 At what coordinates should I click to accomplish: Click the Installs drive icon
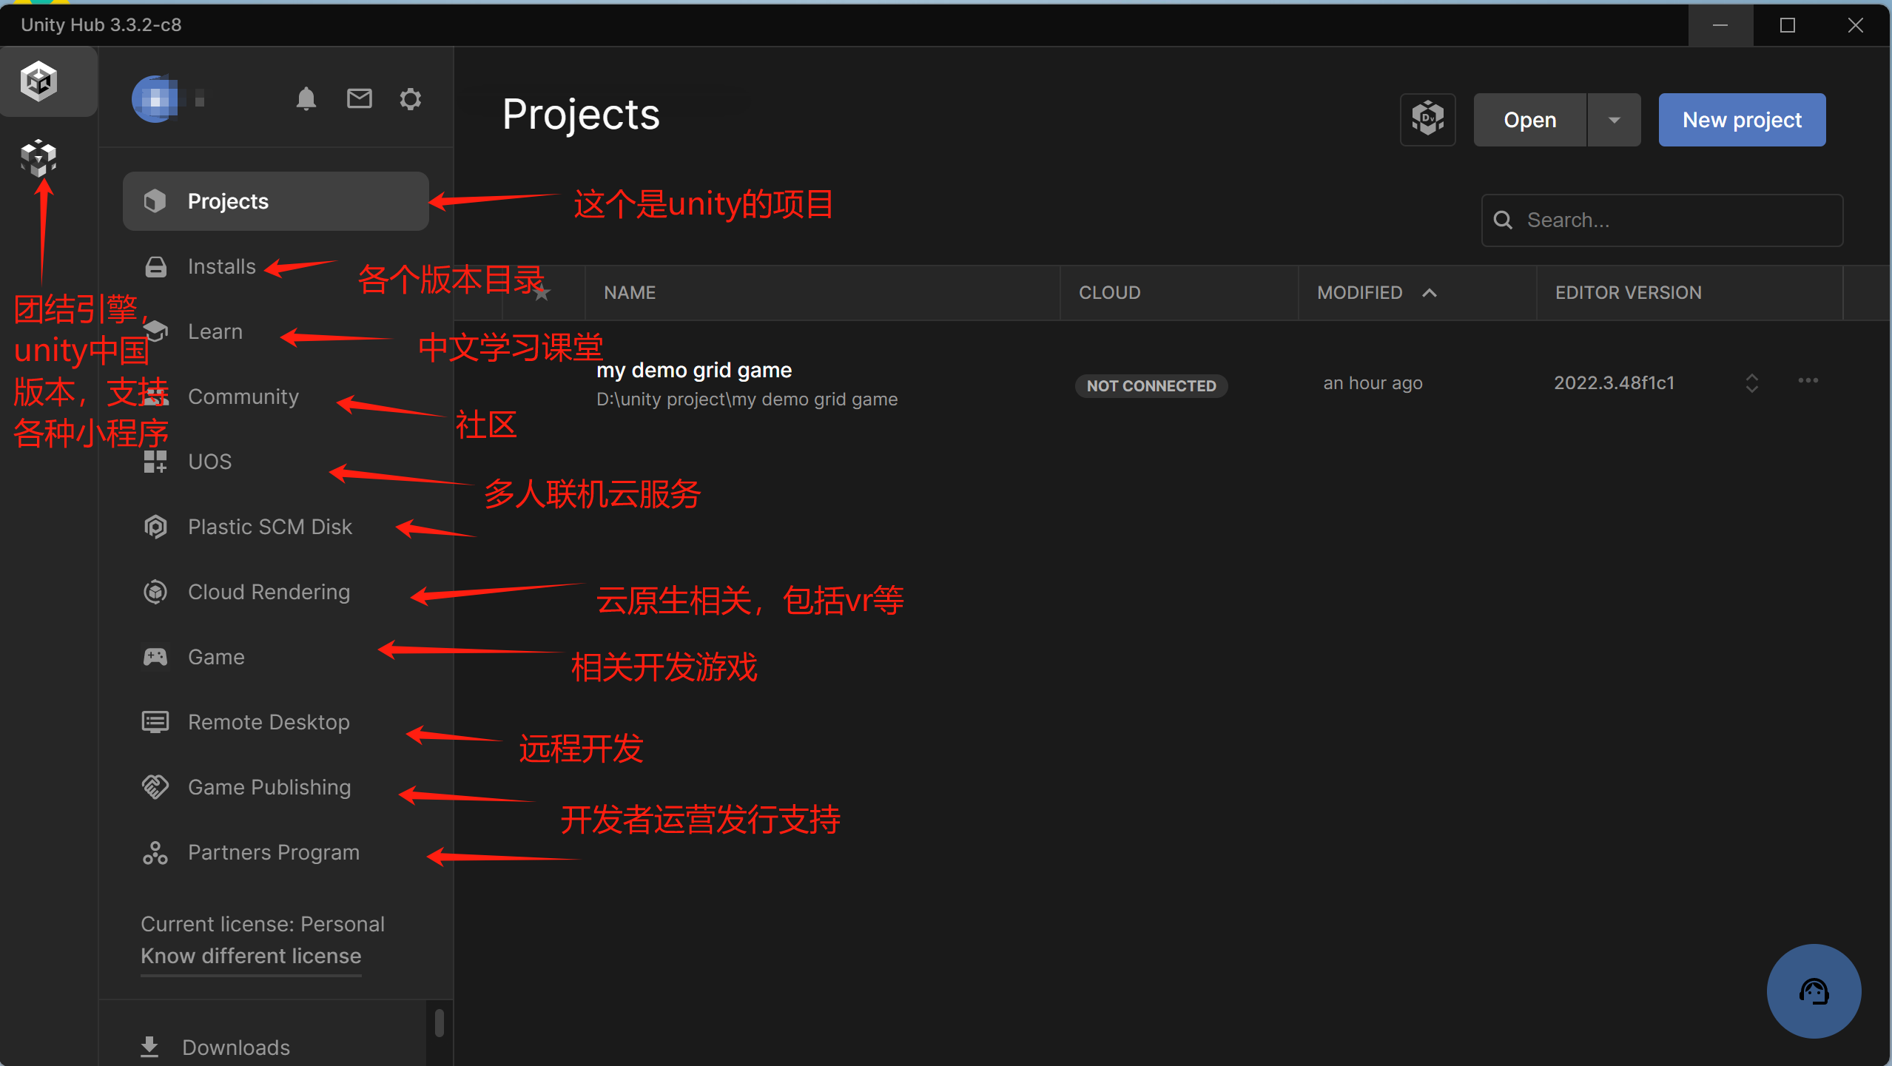(155, 266)
